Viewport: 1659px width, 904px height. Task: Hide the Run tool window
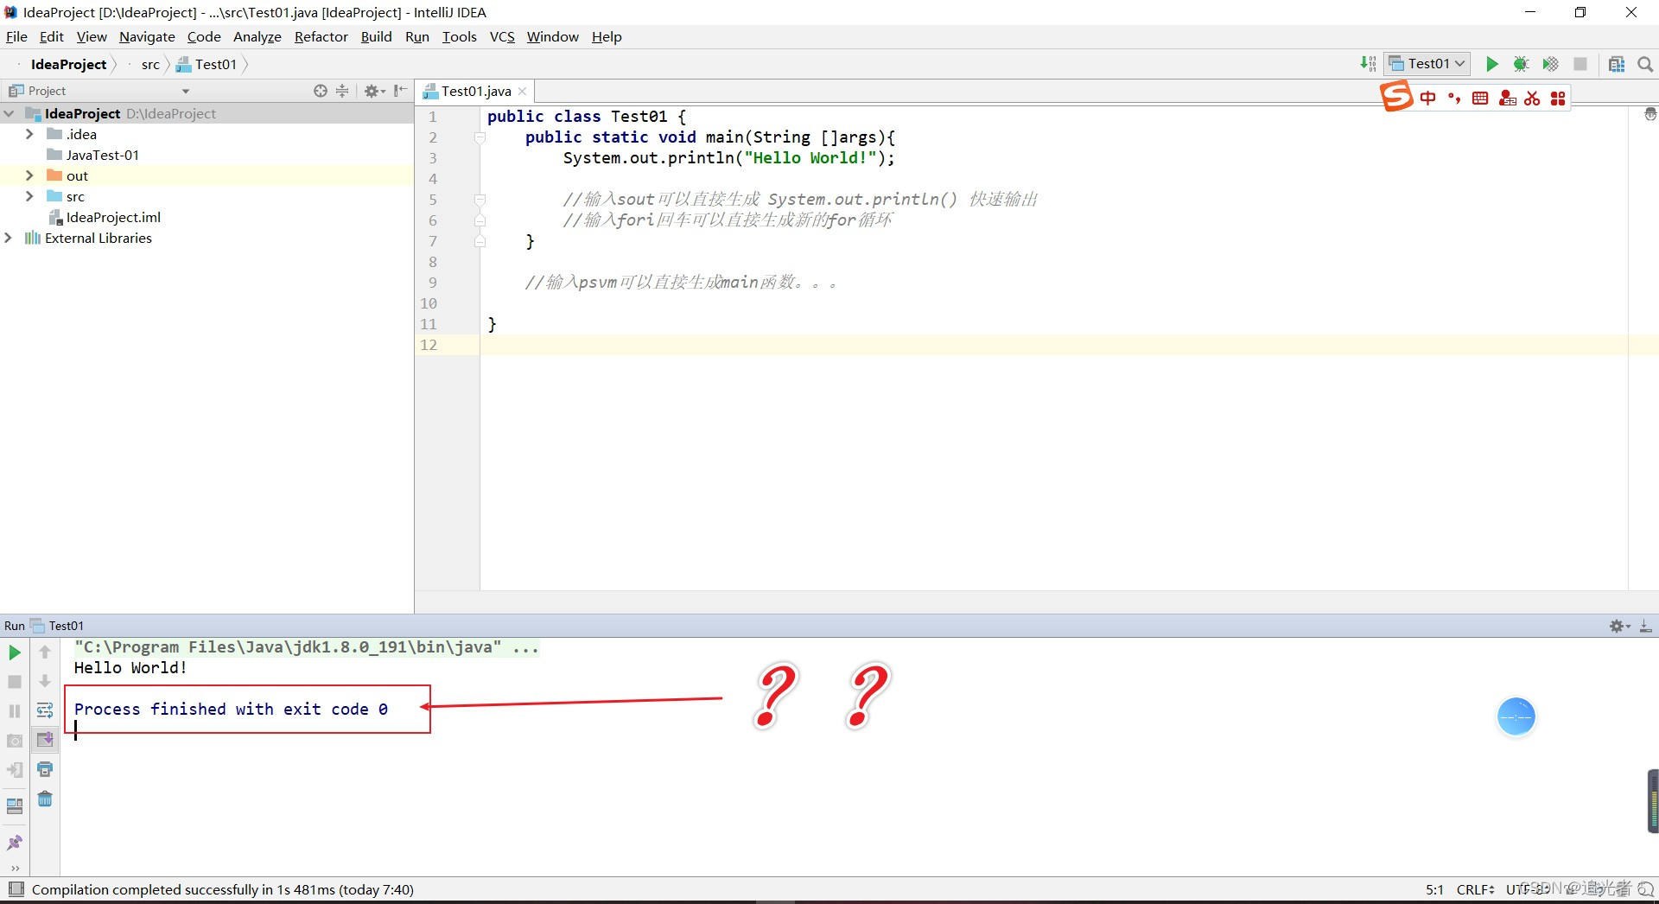(x=1646, y=626)
